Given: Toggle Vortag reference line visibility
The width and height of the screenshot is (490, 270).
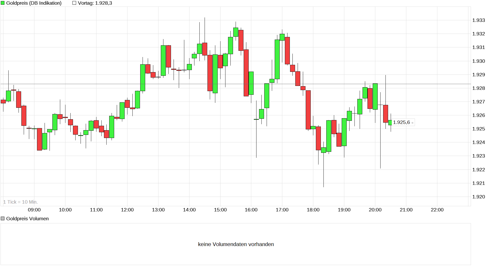Looking at the screenshot, I should click(74, 3).
